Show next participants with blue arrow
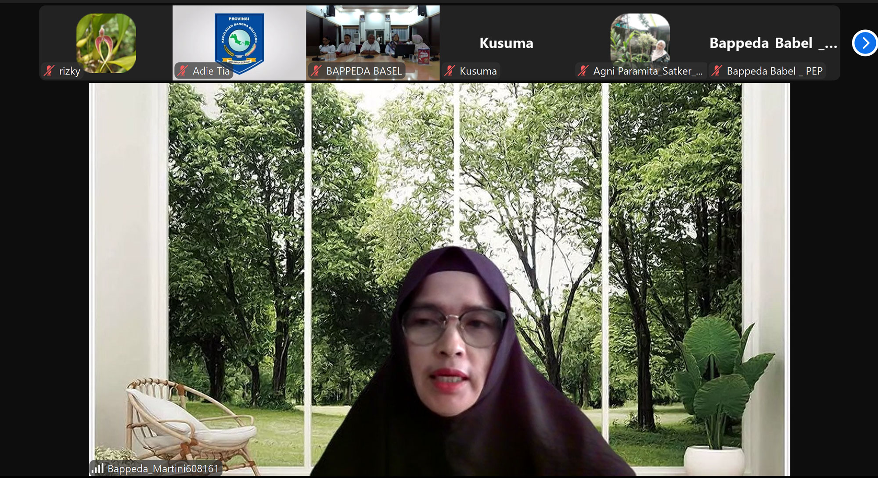Viewport: 878px width, 478px height. (865, 43)
